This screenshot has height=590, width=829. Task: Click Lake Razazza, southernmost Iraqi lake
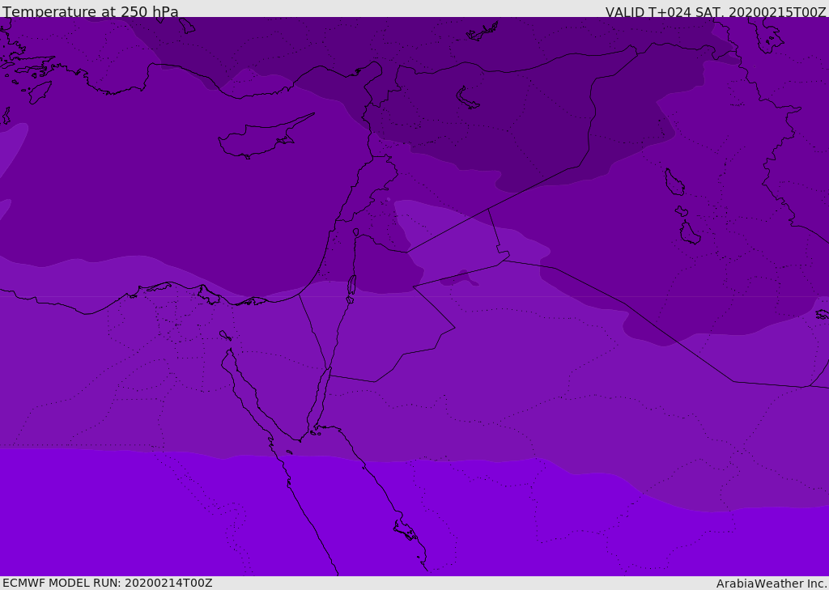(689, 234)
